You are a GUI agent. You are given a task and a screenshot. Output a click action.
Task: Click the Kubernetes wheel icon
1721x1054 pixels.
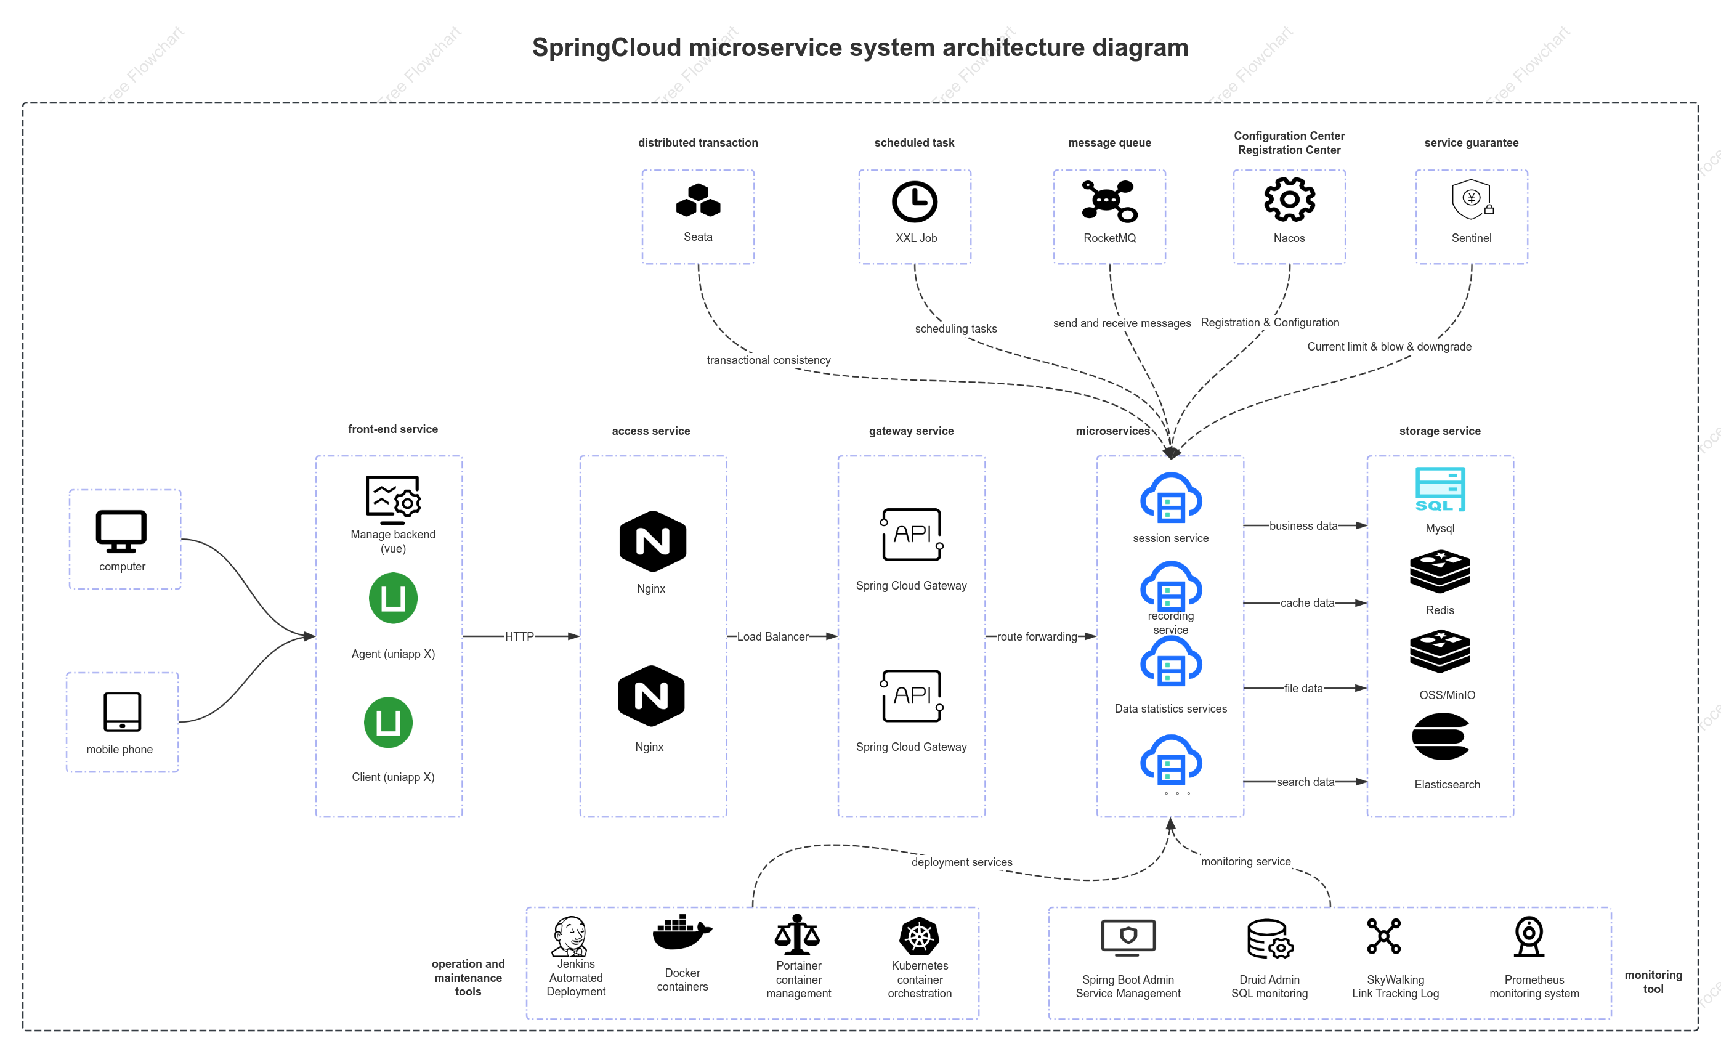[x=919, y=936]
